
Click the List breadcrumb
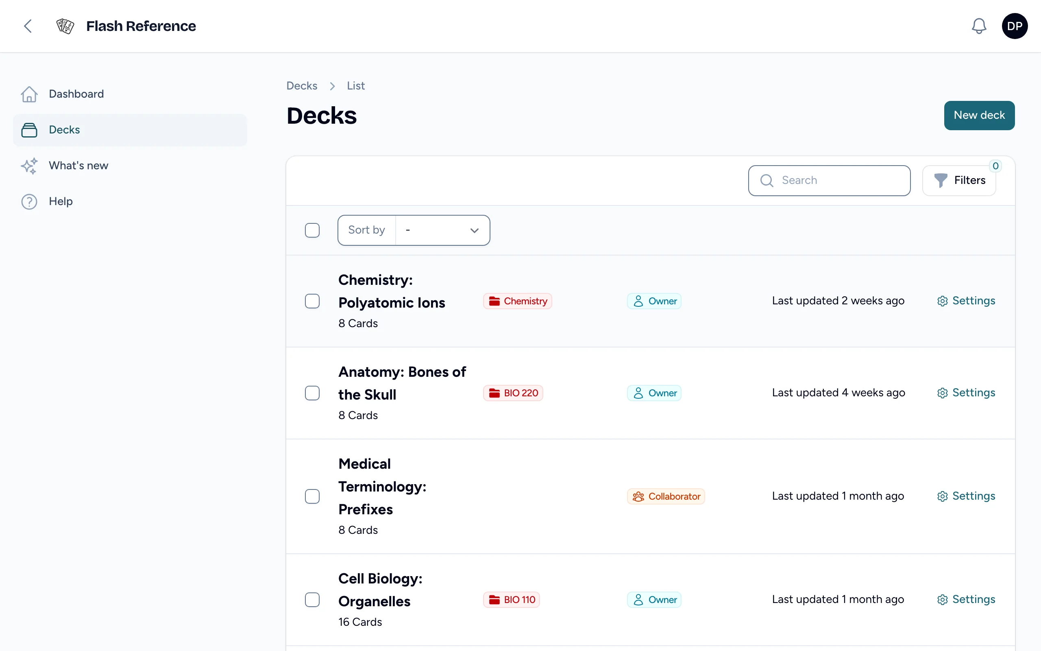[356, 86]
